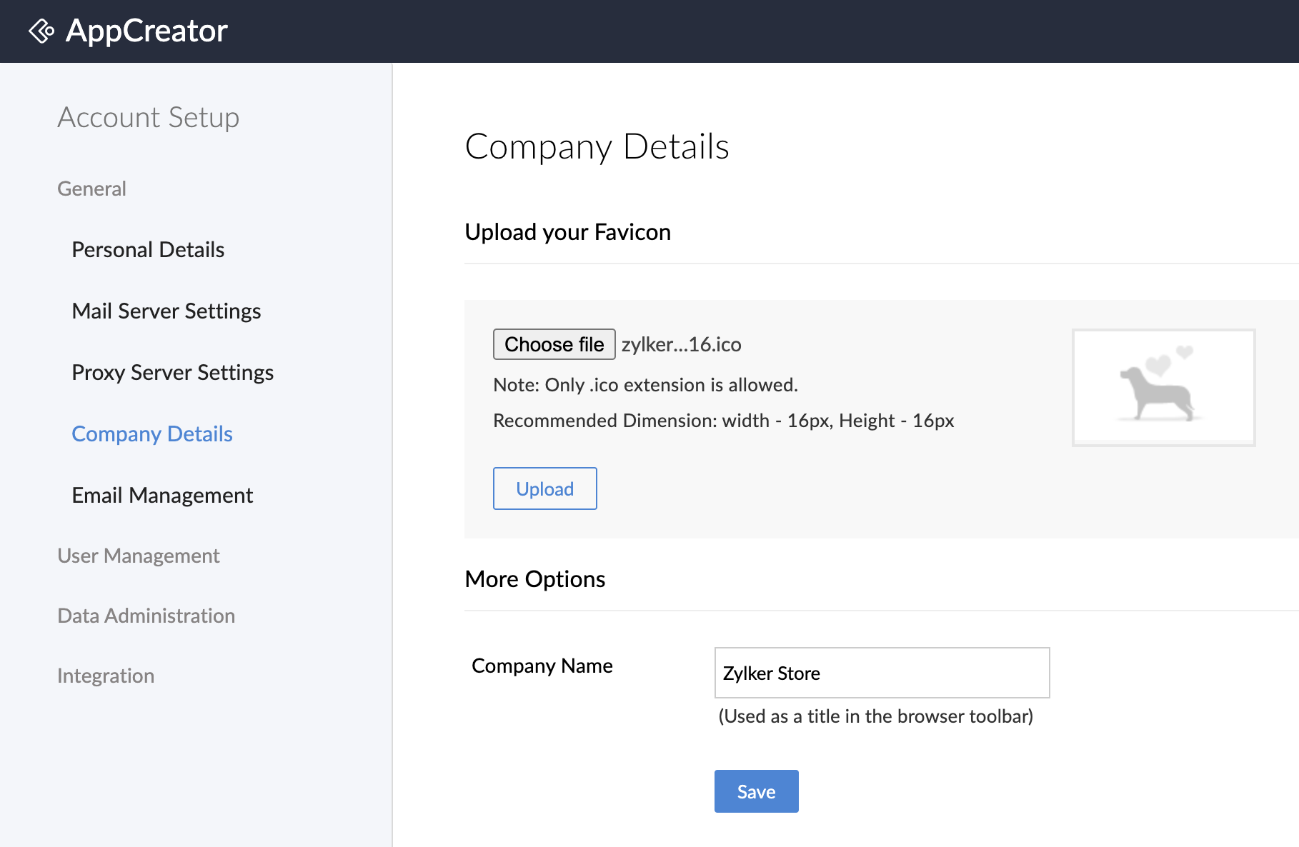Click the AppCreator logo icon

pos(41,31)
